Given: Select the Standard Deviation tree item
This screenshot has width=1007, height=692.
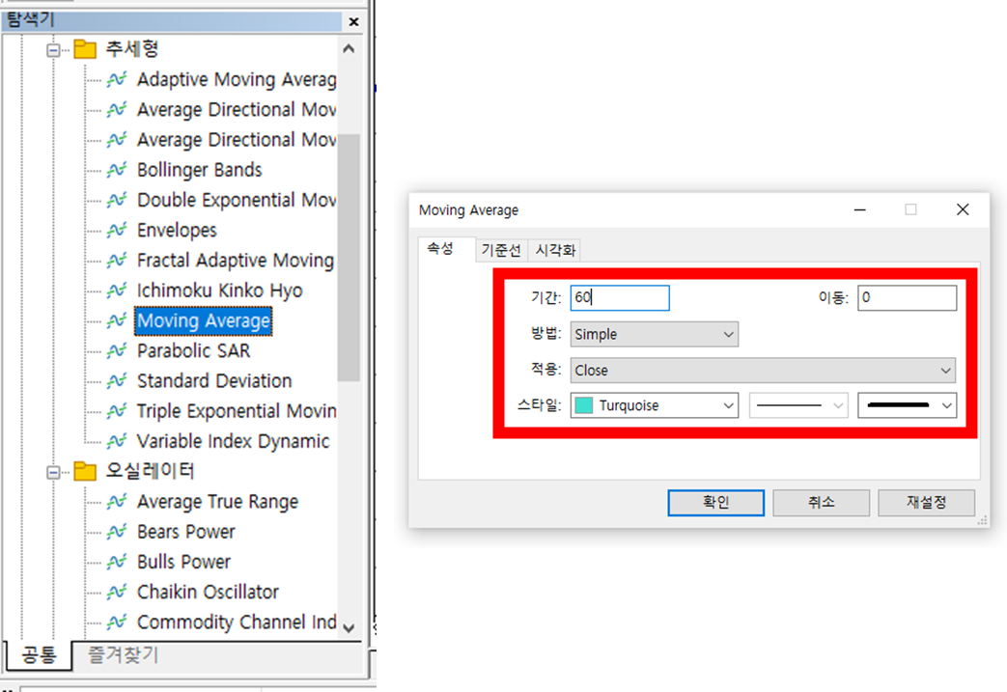Looking at the screenshot, I should point(214,381).
